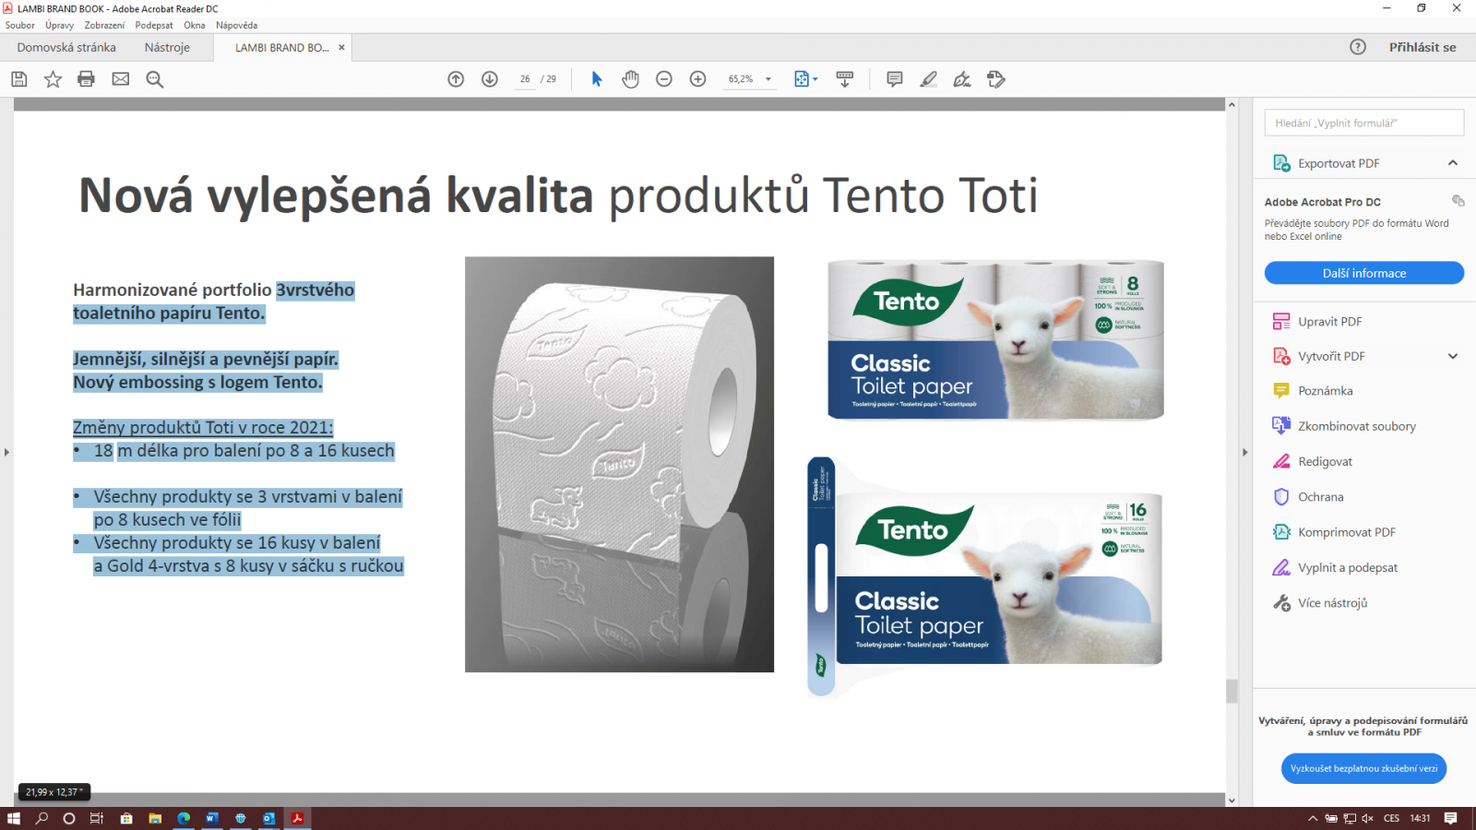Select the arrow selection tool

click(597, 79)
